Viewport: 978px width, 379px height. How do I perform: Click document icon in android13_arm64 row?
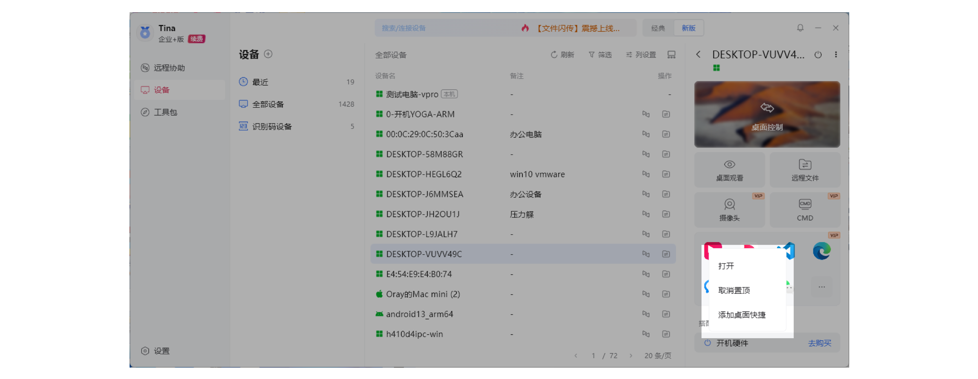666,314
